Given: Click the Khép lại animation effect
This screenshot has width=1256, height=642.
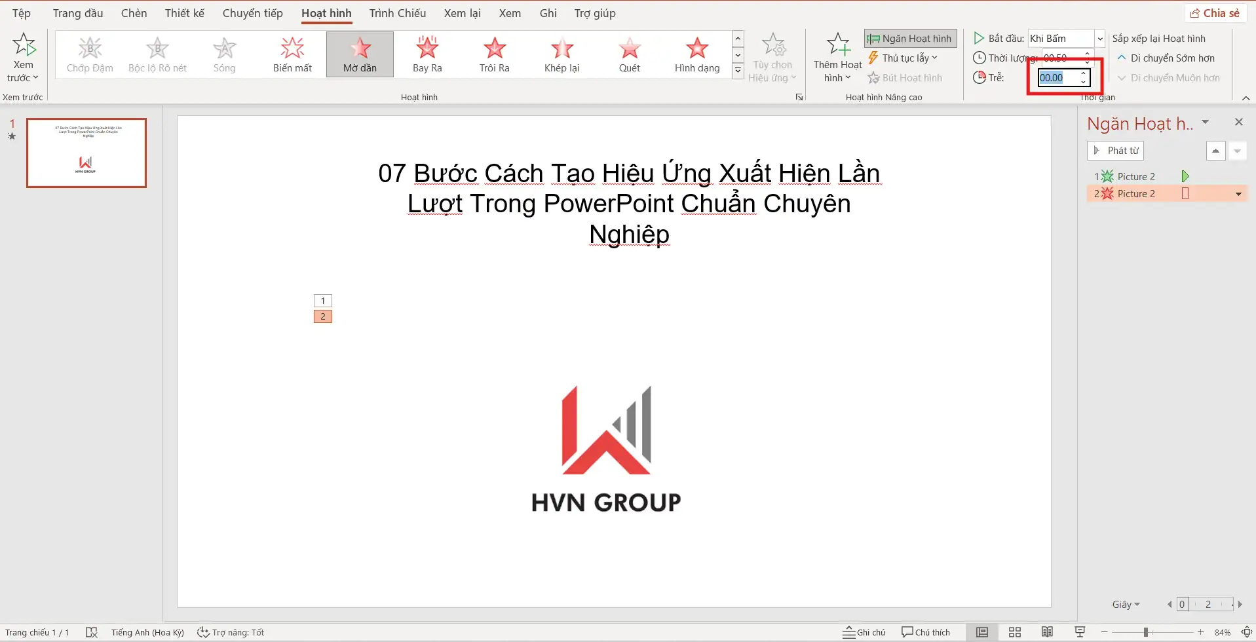Looking at the screenshot, I should point(561,54).
